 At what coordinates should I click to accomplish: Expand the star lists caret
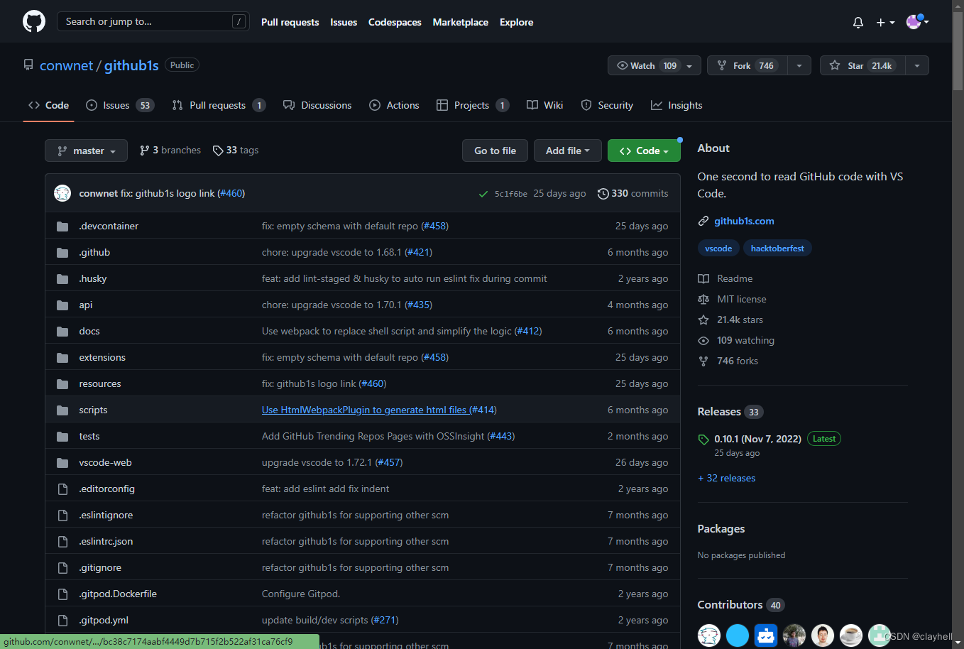[x=917, y=65]
